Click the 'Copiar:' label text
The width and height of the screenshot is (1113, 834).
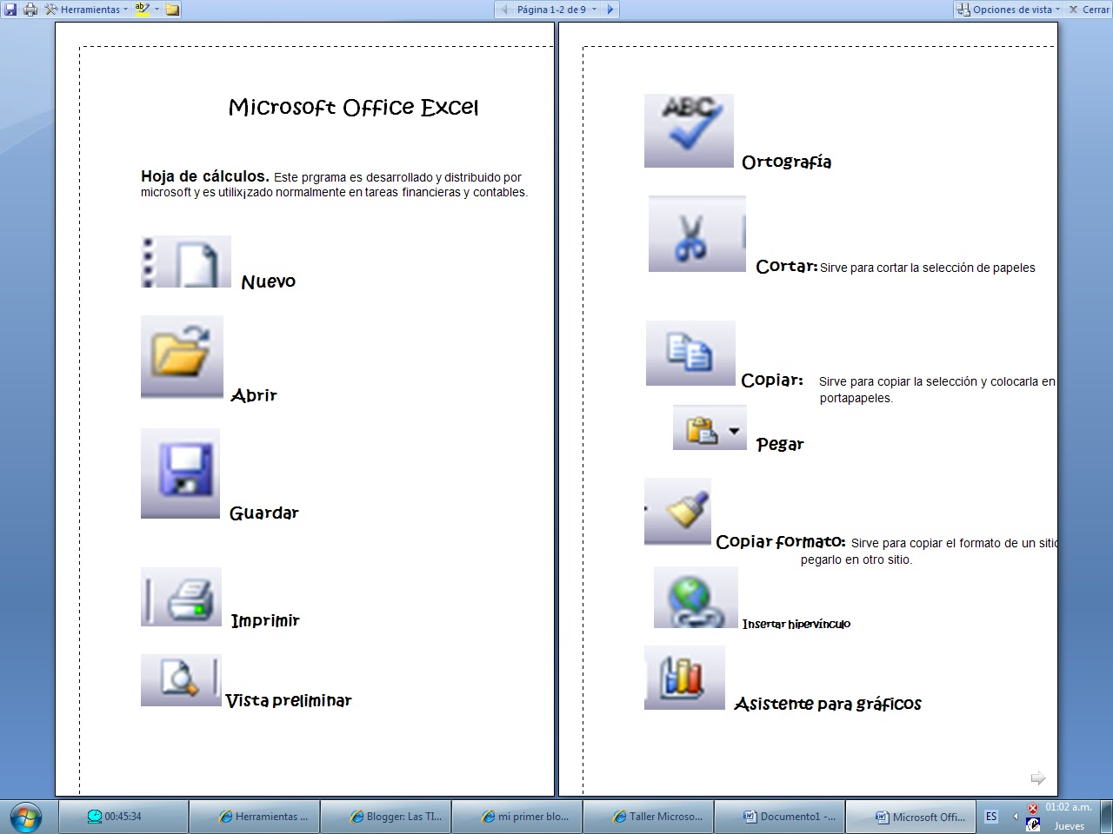tap(772, 380)
